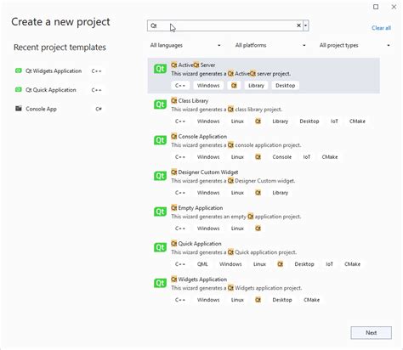Select Qt Designer Custom Widget title
The image size is (403, 350).
(204, 172)
